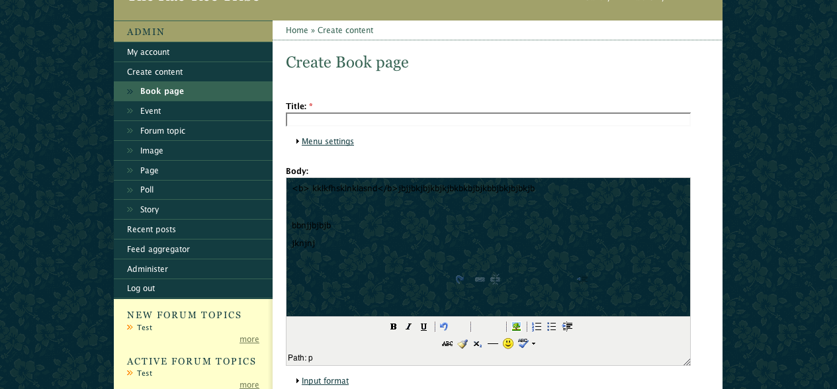Open Test under New Forum Topics
This screenshot has height=389, width=837.
(x=144, y=327)
